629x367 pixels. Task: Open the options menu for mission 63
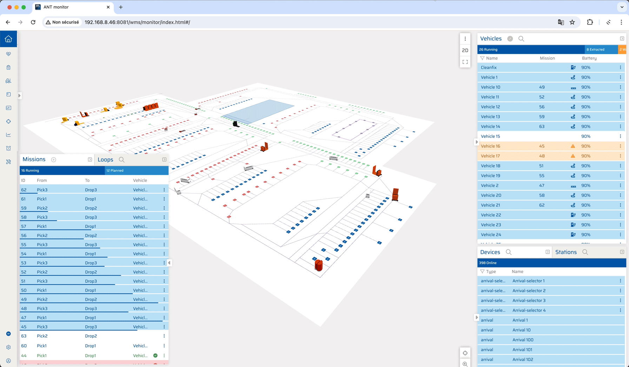pyautogui.click(x=164, y=336)
